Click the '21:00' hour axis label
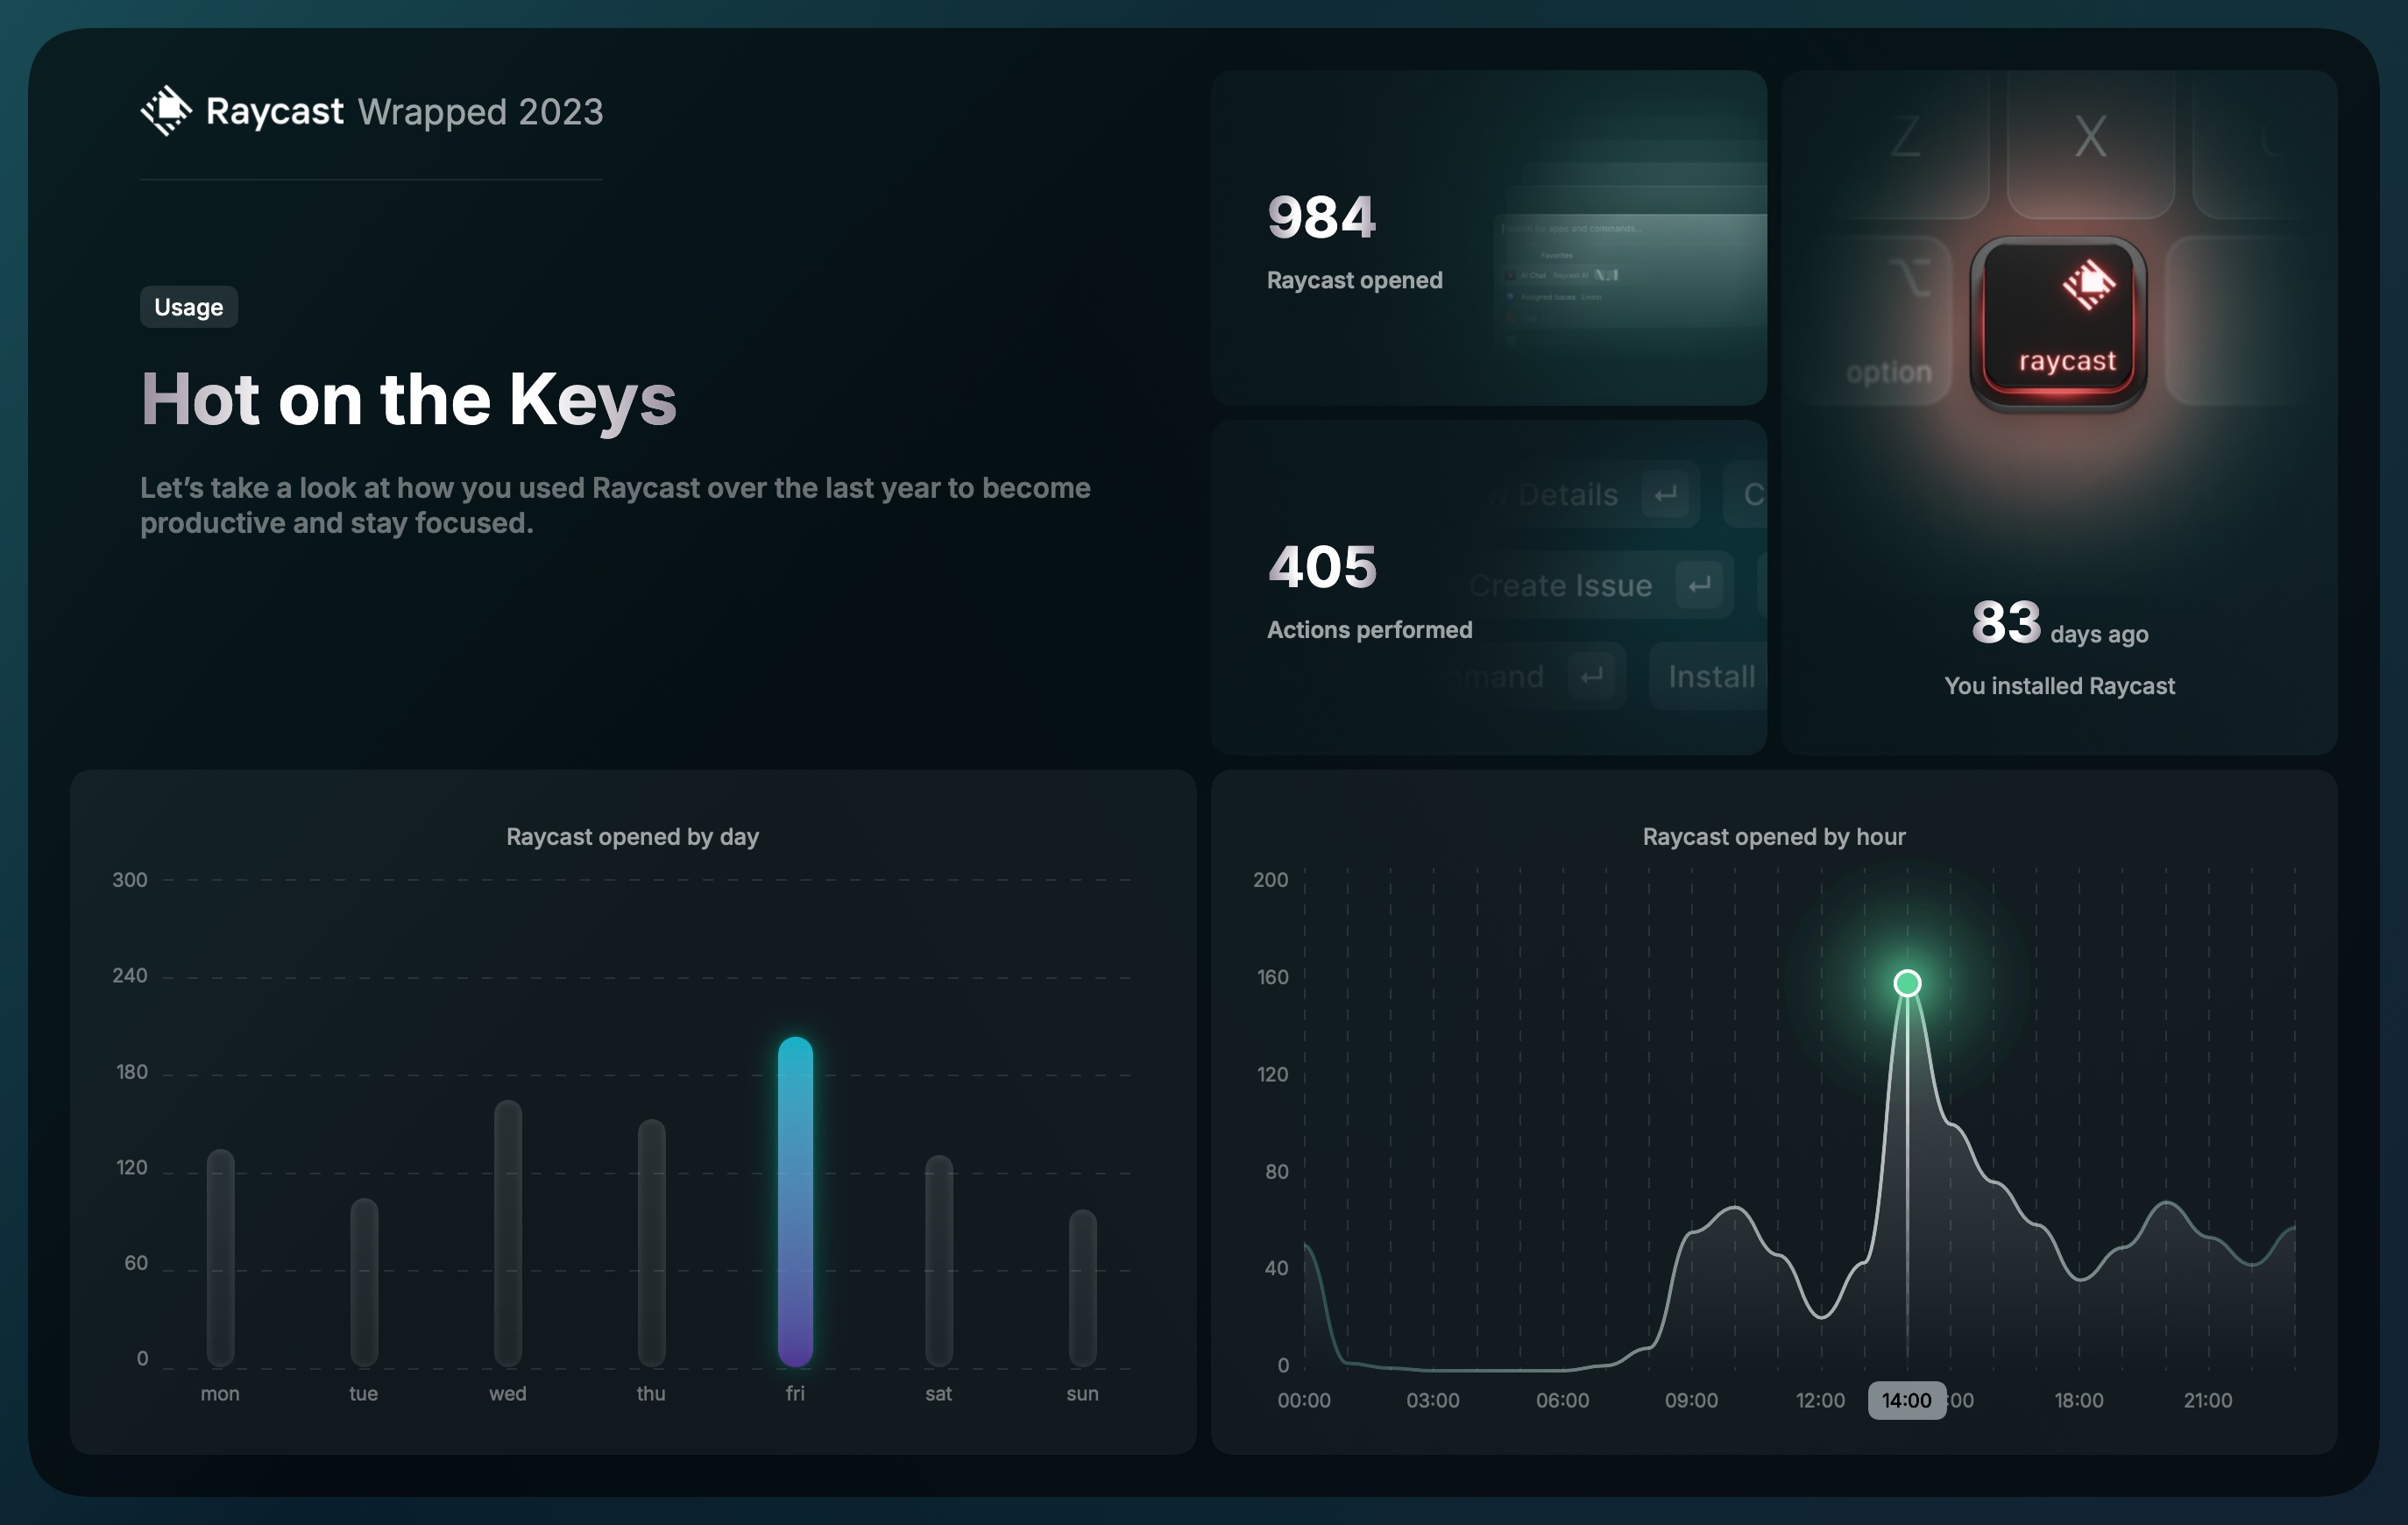The image size is (2408, 1525). coord(2207,1400)
